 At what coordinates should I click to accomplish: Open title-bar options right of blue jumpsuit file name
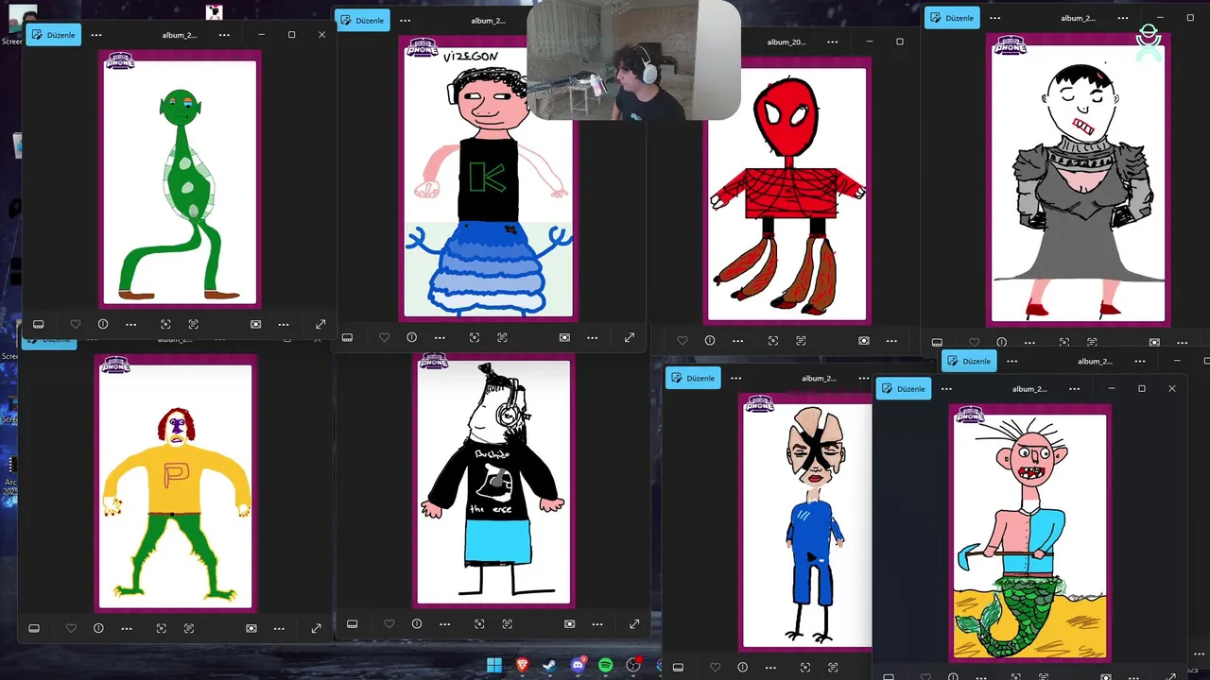[863, 378]
